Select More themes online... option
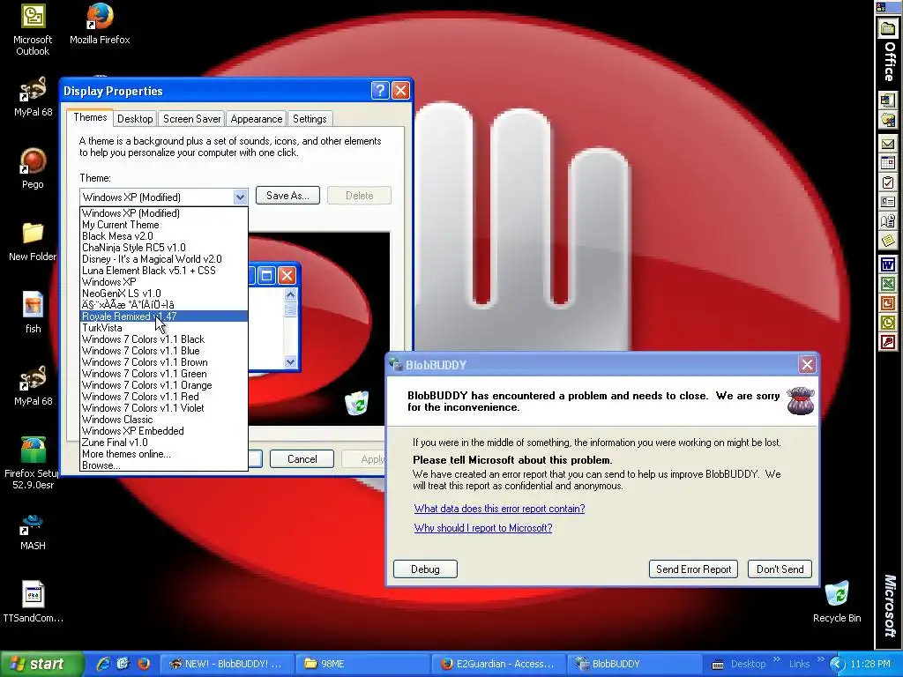This screenshot has height=677, width=903. click(164, 454)
